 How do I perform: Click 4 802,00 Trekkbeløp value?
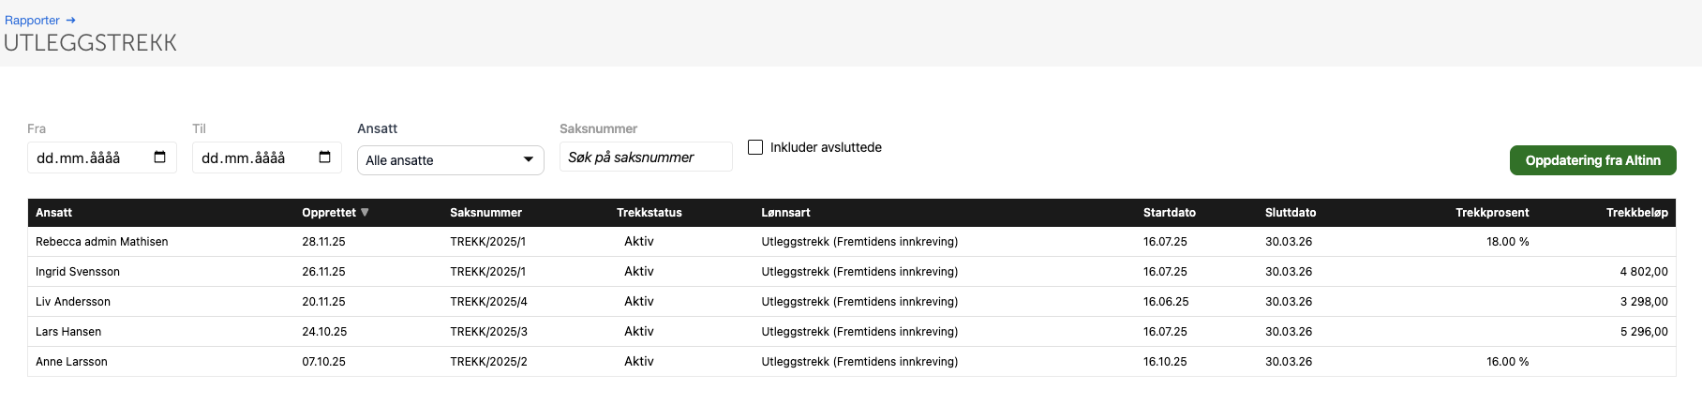pos(1644,272)
